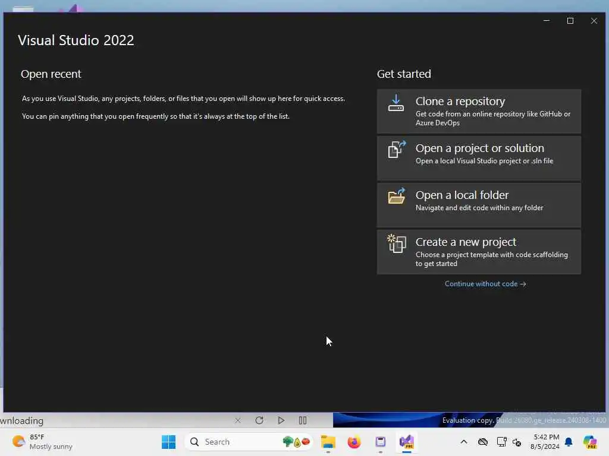Show hidden system tray icons
Screen dimensions: 609x456
[x=464, y=442]
